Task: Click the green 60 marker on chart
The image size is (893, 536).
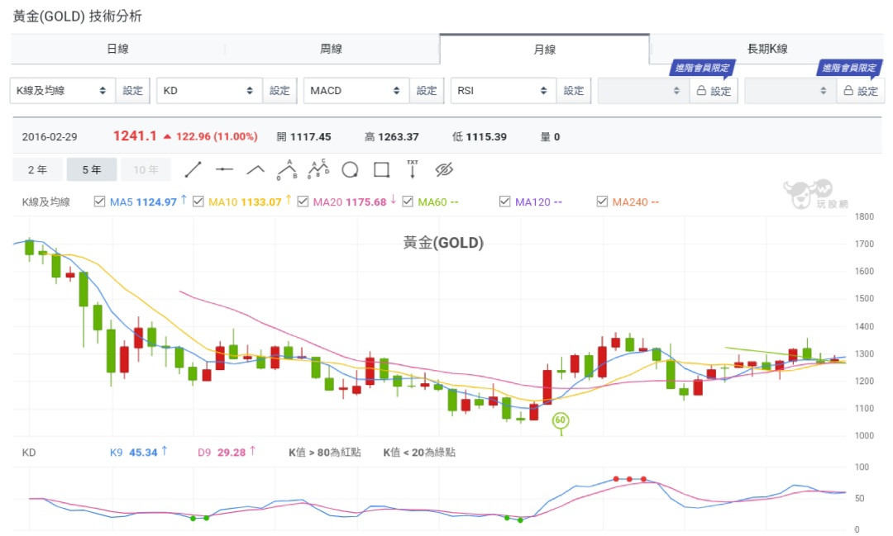Action: tap(561, 421)
